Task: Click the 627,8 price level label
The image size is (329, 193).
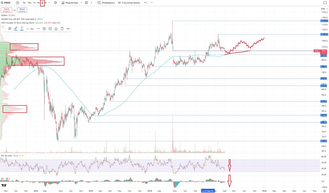Action: coord(324,86)
